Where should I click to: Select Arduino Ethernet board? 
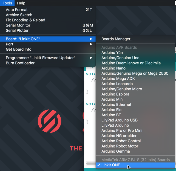click(135, 105)
